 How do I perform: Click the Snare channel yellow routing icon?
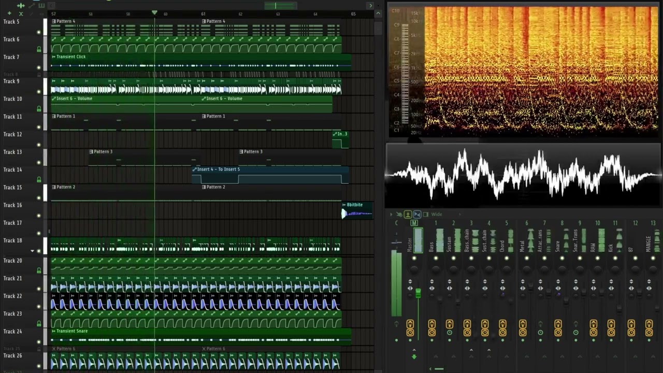tap(558, 324)
